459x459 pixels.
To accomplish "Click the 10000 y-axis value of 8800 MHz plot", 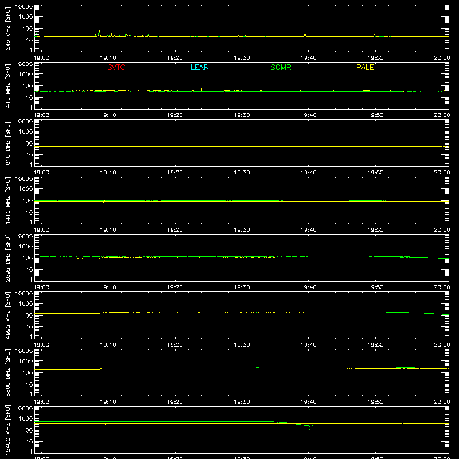I will [24, 351].
